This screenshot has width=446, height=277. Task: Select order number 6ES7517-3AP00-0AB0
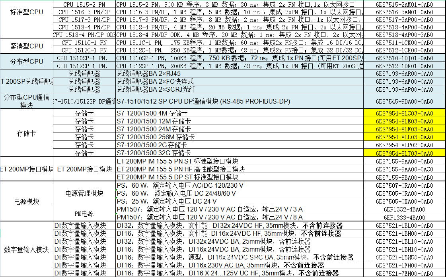405,20
